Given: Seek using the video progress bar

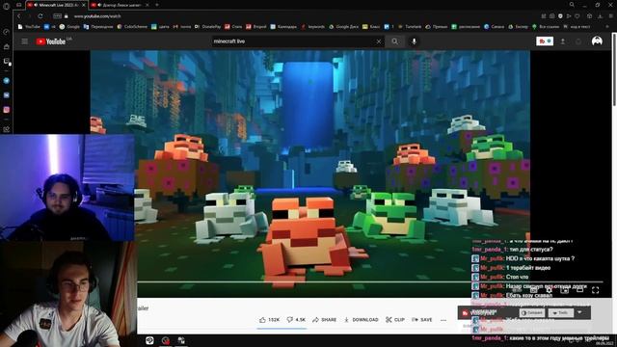Looking at the screenshot, I should tap(370, 282).
